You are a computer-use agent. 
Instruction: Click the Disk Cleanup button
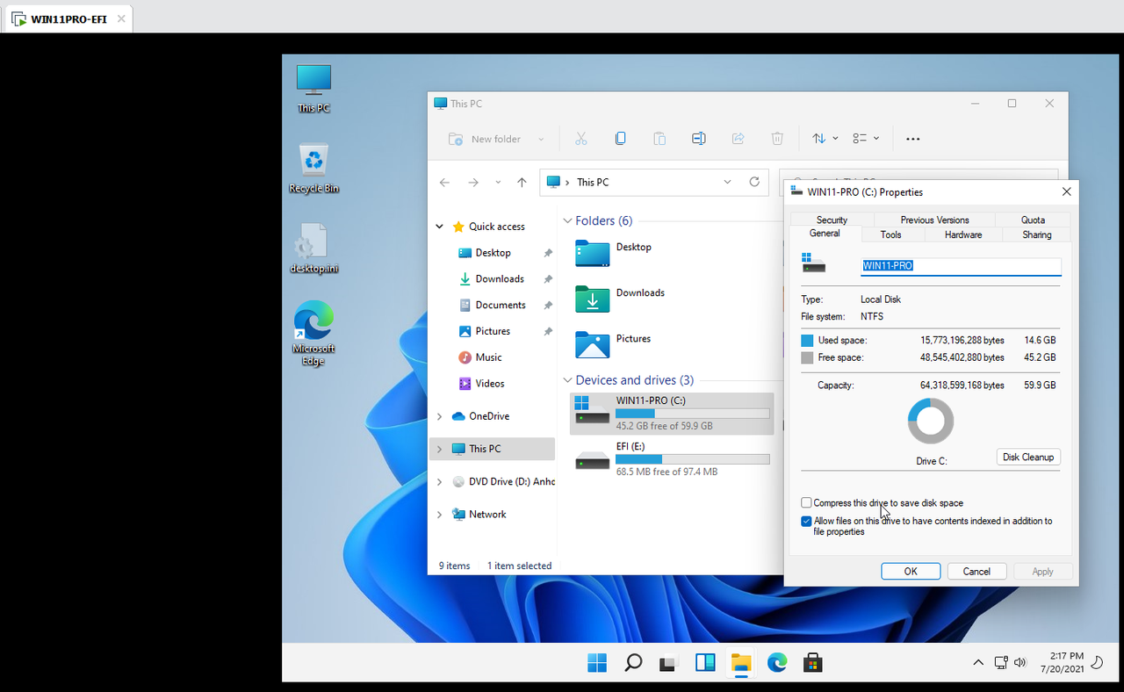click(1028, 458)
